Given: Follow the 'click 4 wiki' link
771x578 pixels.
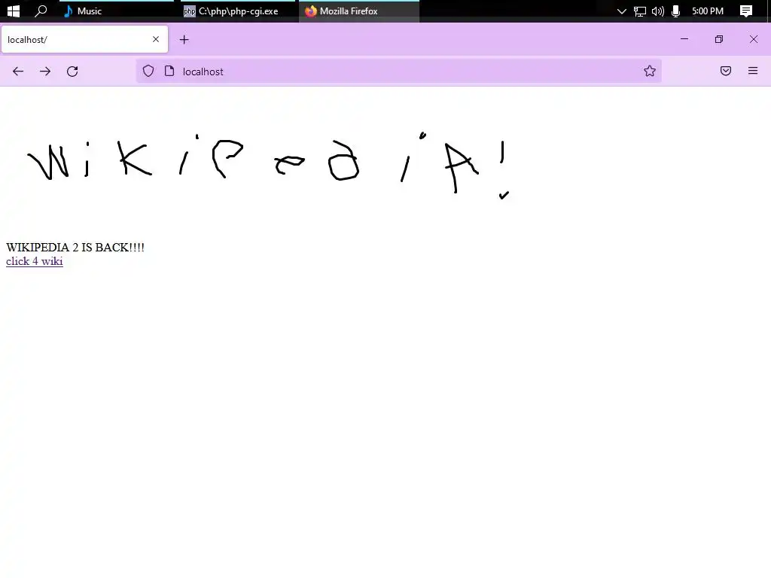Looking at the screenshot, I should pos(35,261).
